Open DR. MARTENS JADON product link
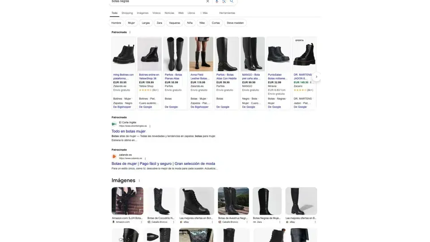Image resolution: width=430 pixels, height=242 pixels. coord(303,77)
